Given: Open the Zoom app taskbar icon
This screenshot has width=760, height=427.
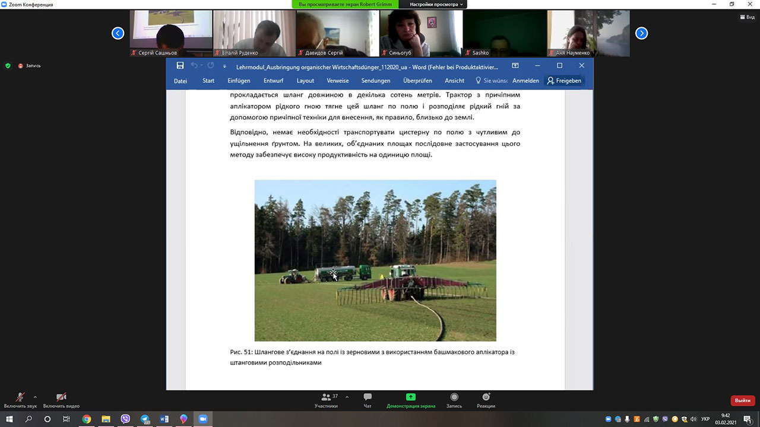Looking at the screenshot, I should coord(203,419).
